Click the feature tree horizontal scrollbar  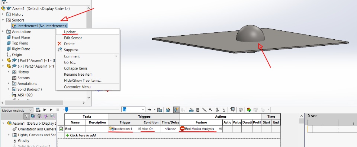[34, 103]
